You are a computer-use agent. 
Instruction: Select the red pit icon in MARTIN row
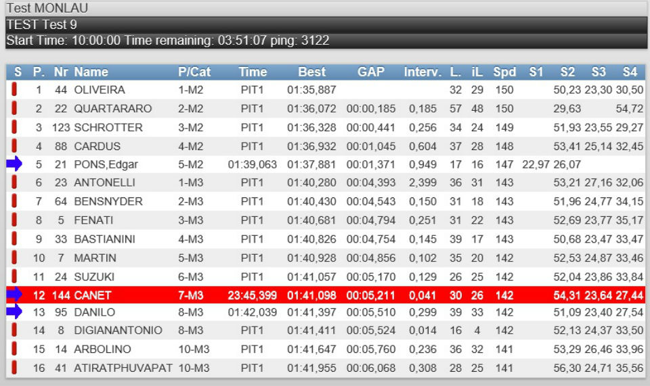click(14, 258)
